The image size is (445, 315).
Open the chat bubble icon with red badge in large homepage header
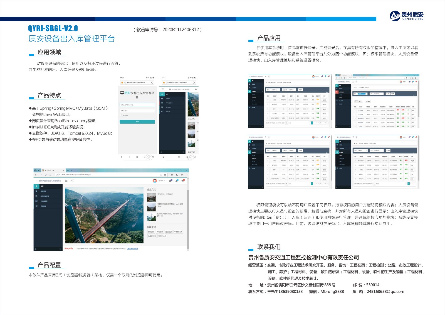point(183,180)
